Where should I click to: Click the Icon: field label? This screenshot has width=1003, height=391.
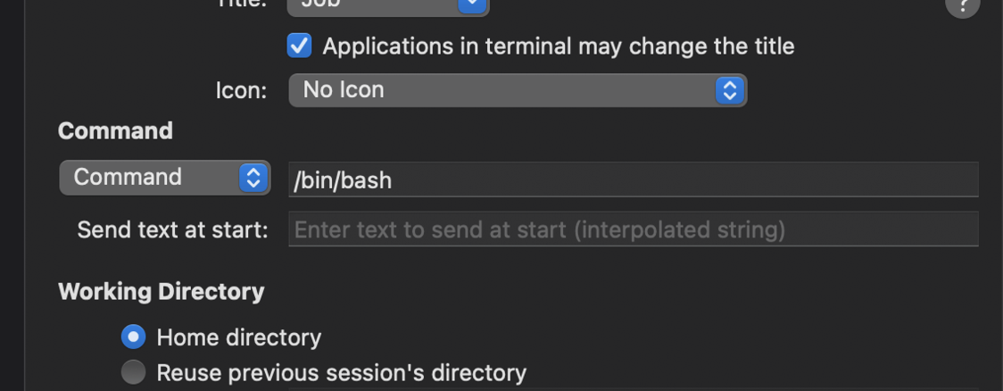coord(241,91)
